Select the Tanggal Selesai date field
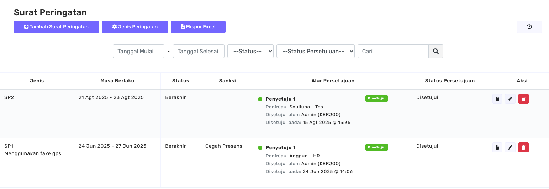This screenshot has height=189, width=549. click(198, 51)
